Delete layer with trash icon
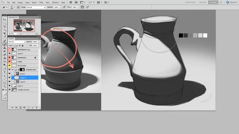 pyautogui.click(x=37, y=108)
